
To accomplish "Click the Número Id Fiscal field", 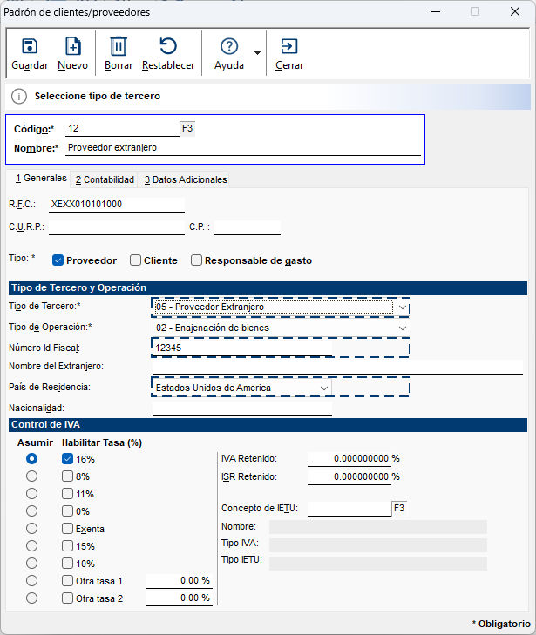I will tap(242, 348).
